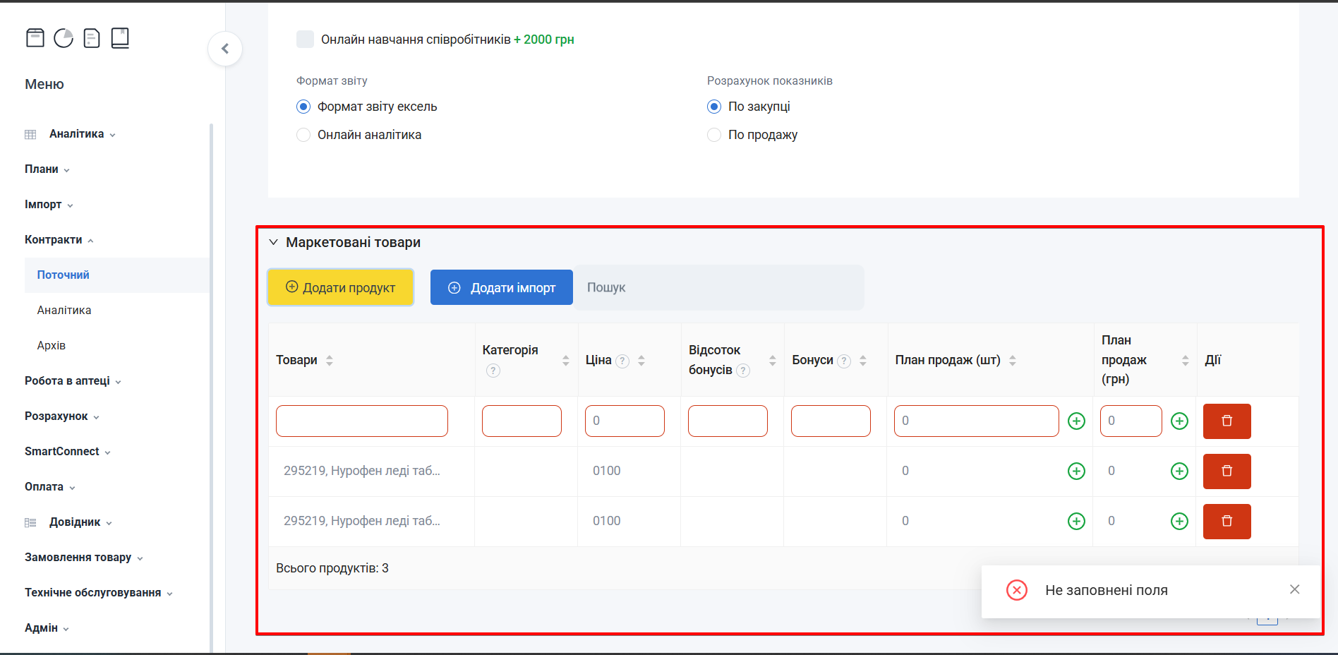
Task: Expand the Довідник sidebar menu
Action: 75,522
